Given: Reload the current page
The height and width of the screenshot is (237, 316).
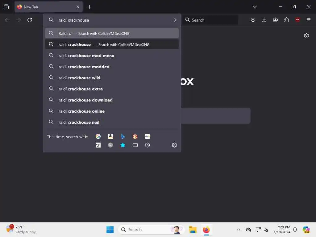Looking at the screenshot, I should [x=30, y=20].
